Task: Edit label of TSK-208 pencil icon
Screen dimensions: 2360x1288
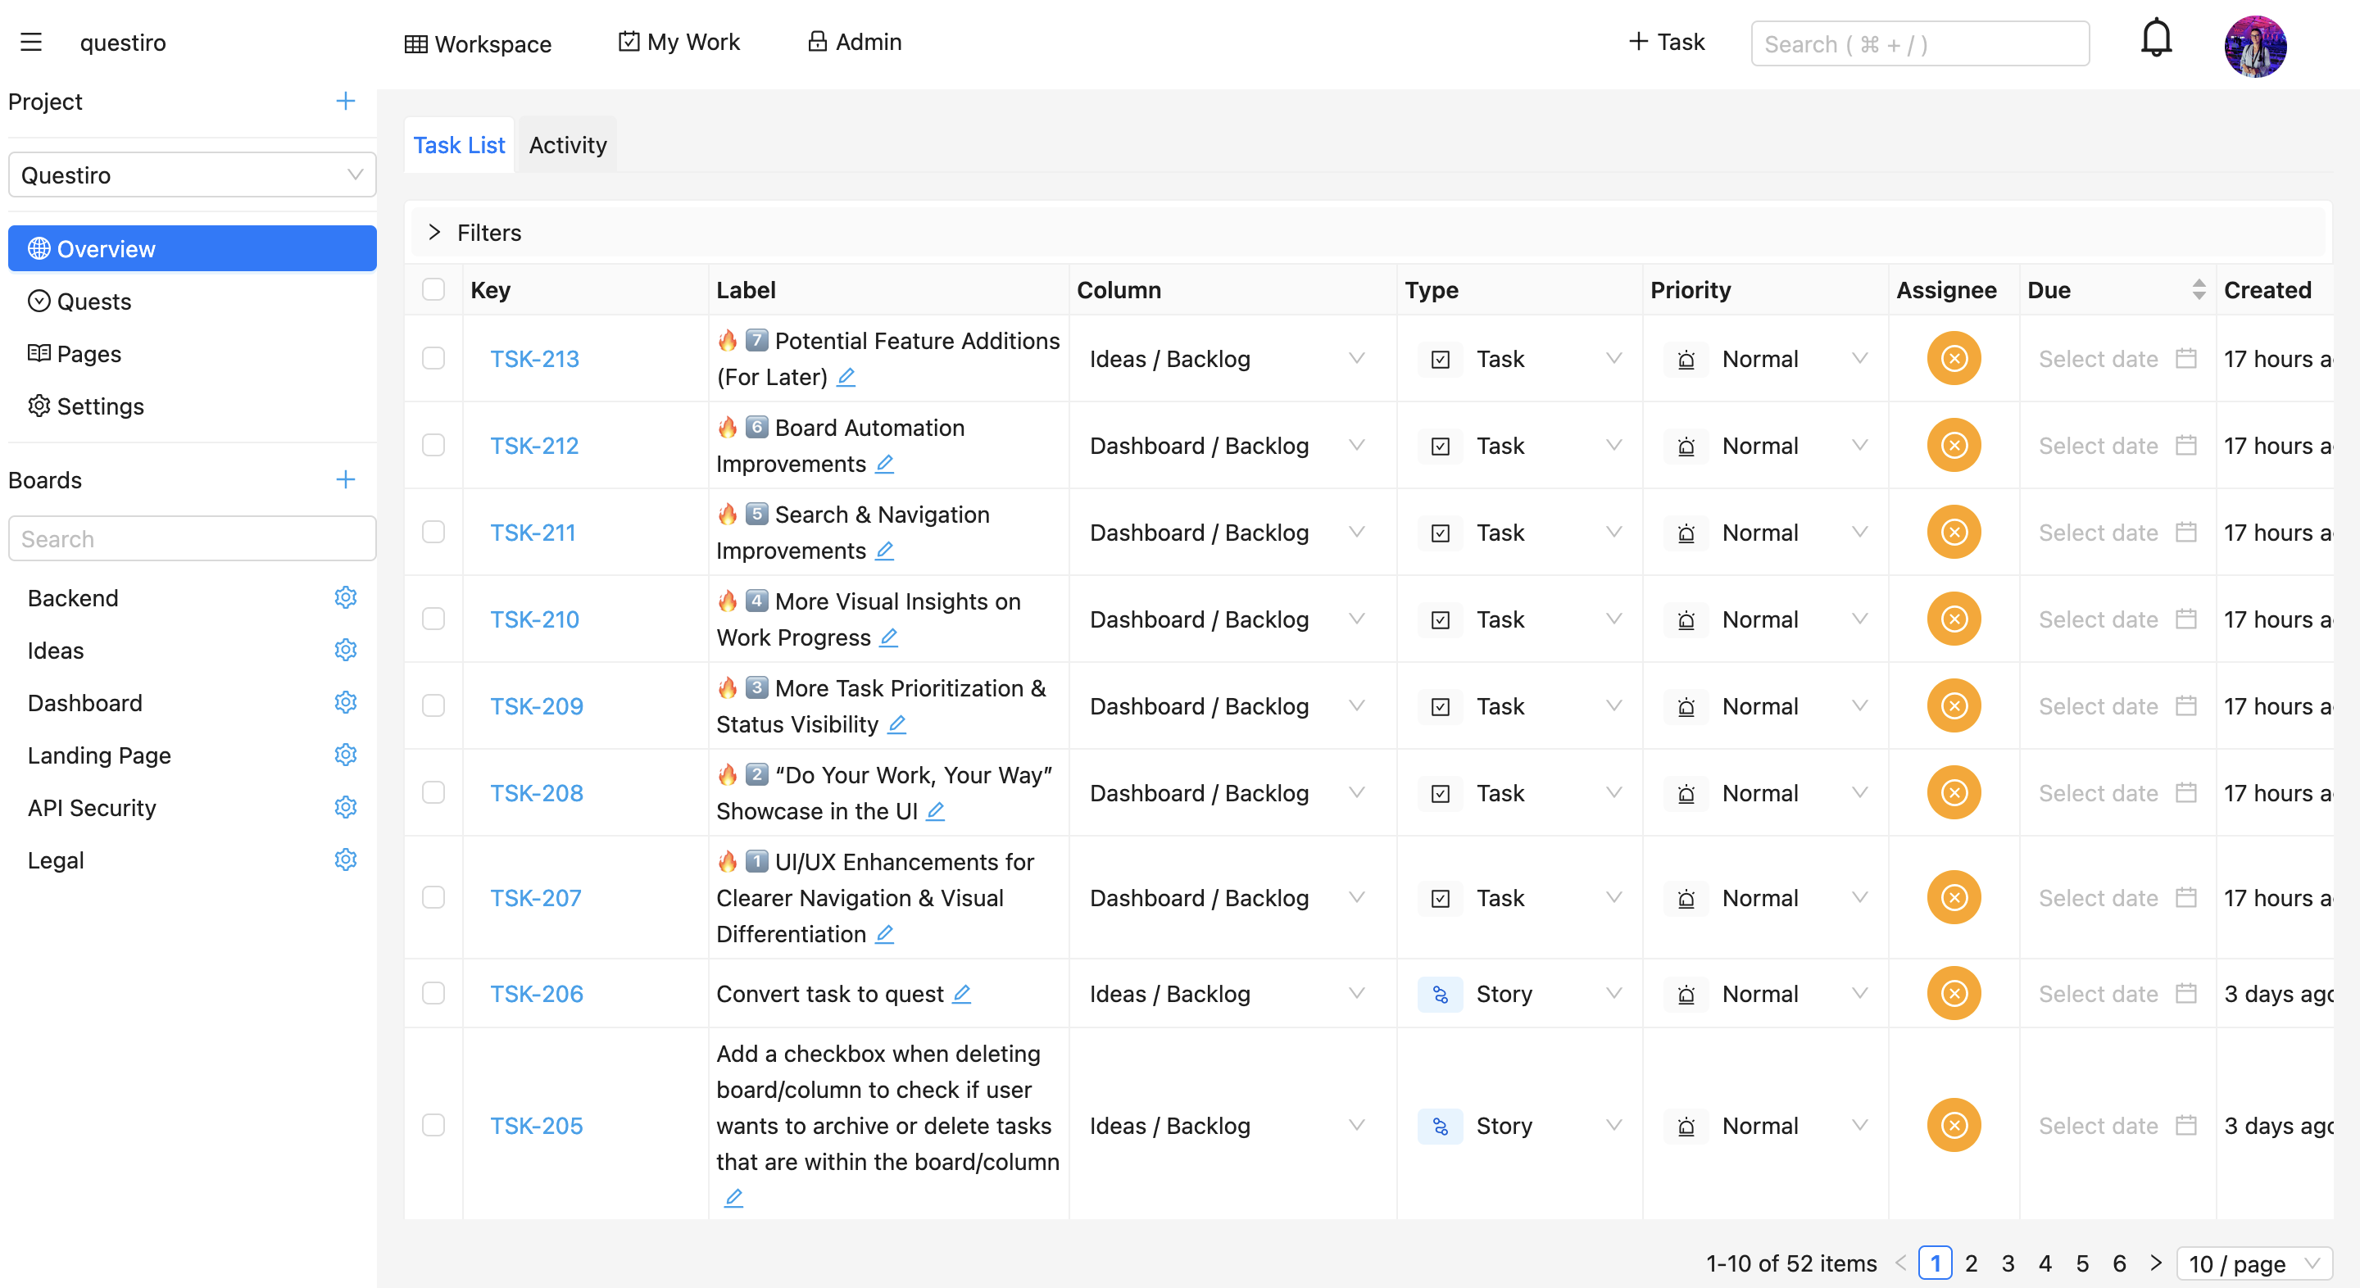Action: click(x=935, y=810)
